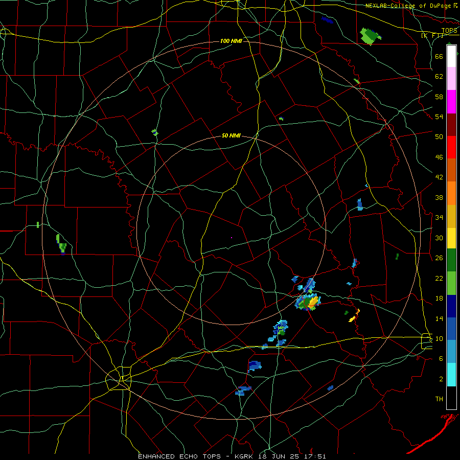The image size is (460, 460).
Task: Click the 34 legend value
Action: click(x=439, y=218)
